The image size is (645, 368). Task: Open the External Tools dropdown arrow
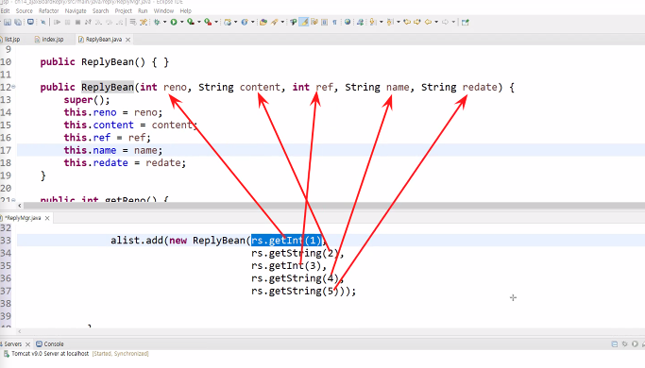pos(216,23)
